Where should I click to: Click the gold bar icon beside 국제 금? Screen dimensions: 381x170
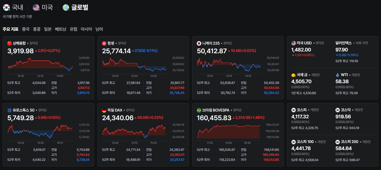[x=293, y=75]
